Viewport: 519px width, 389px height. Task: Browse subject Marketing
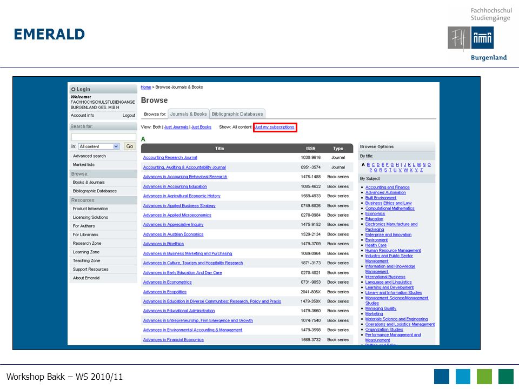(x=374, y=314)
